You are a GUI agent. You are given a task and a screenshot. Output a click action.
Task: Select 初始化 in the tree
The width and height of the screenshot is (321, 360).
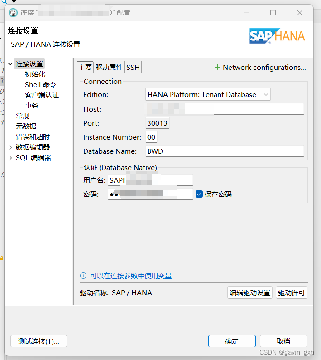coord(35,74)
